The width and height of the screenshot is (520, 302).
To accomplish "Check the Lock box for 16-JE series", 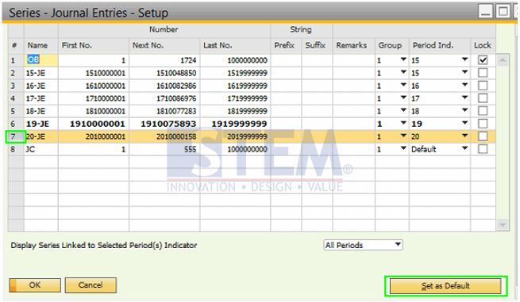I will [483, 86].
